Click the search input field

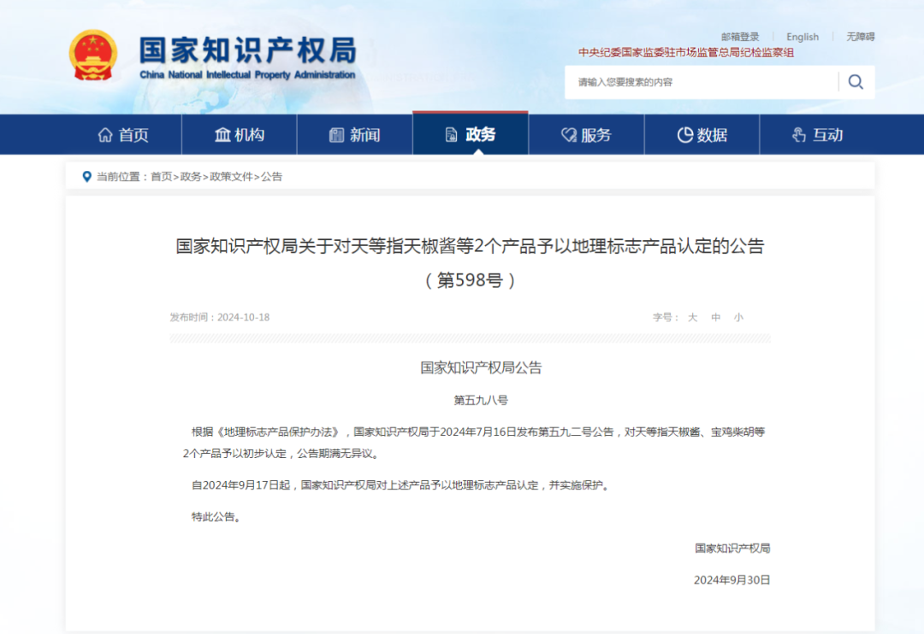pyautogui.click(x=702, y=82)
